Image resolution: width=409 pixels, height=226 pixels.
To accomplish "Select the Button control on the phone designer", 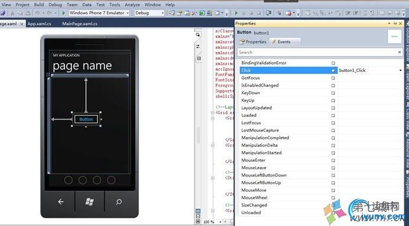I will (x=86, y=119).
